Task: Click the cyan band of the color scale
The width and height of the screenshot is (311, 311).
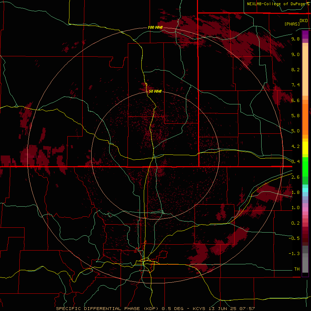Action: 305,190
